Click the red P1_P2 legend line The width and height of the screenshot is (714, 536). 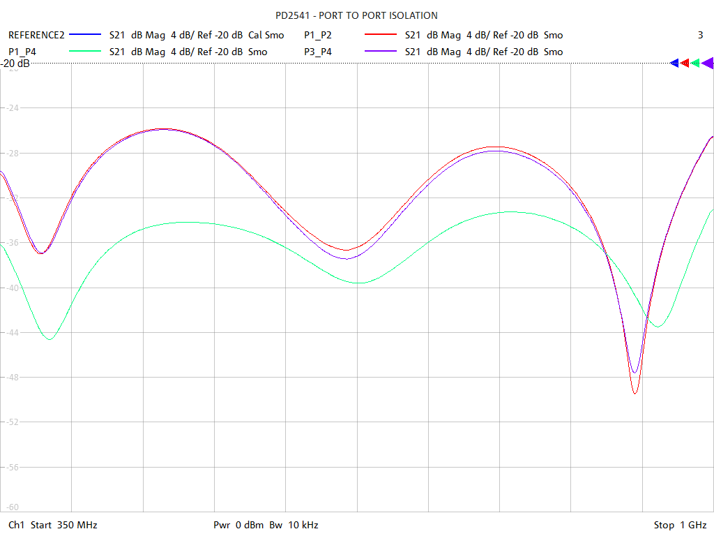[381, 35]
